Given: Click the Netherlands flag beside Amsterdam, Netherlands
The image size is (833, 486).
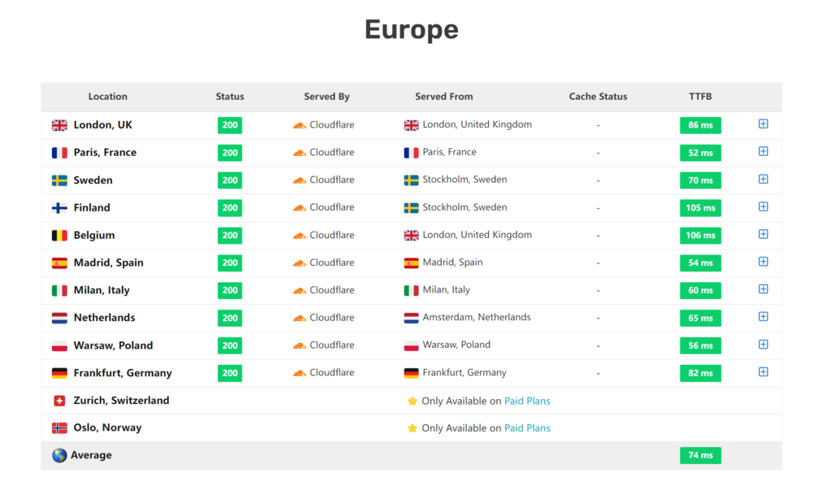Looking at the screenshot, I should coord(411,318).
